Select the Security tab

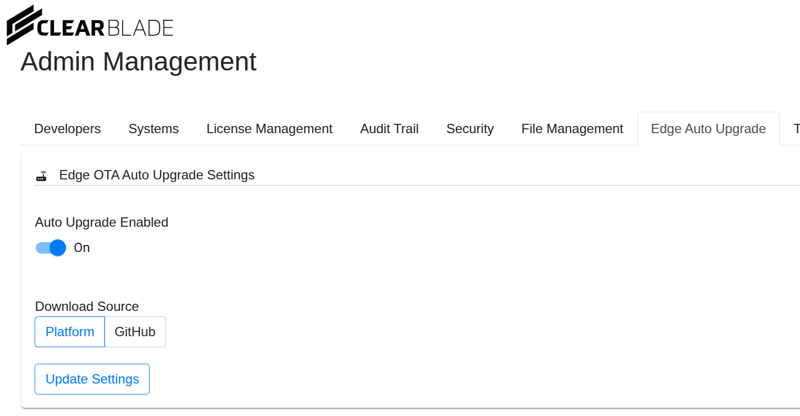coord(470,129)
